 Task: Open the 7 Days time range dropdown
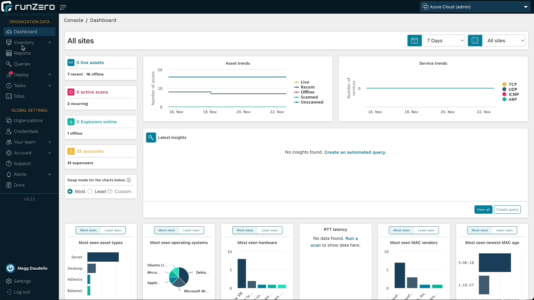point(443,40)
